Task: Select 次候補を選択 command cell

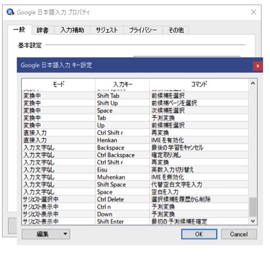Action: [x=199, y=111]
